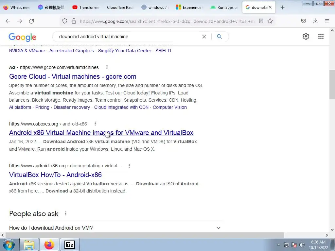The image size is (335, 251).
Task: Switch to What's new tab
Action: click(x=17, y=8)
